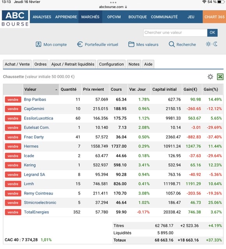Focus the Chercher une valeur field
This screenshot has height=249, width=226.
point(175,33)
